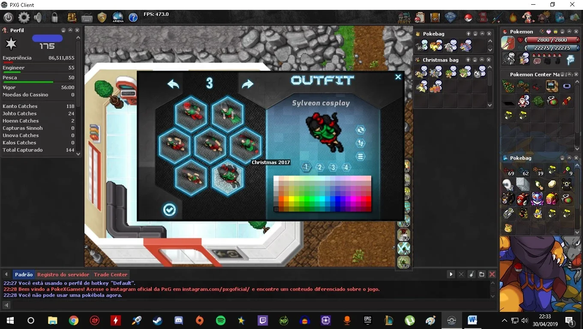Select outfit color part 4
The image size is (583, 329).
346,167
